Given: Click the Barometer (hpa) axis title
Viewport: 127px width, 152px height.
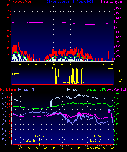Looking at the screenshot, I should tap(111, 1).
